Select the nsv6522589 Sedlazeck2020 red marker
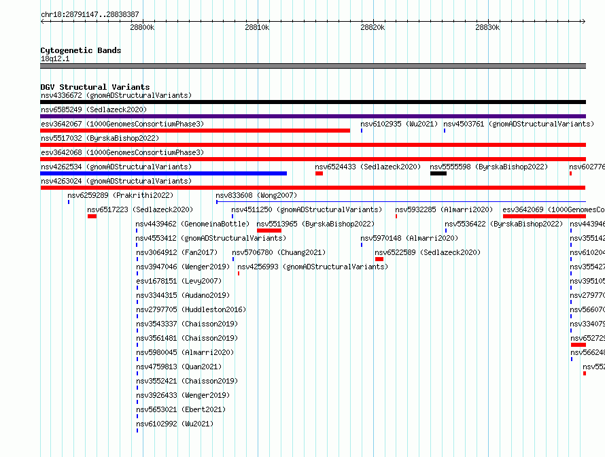Viewport: 605px width, 457px height. point(379,259)
